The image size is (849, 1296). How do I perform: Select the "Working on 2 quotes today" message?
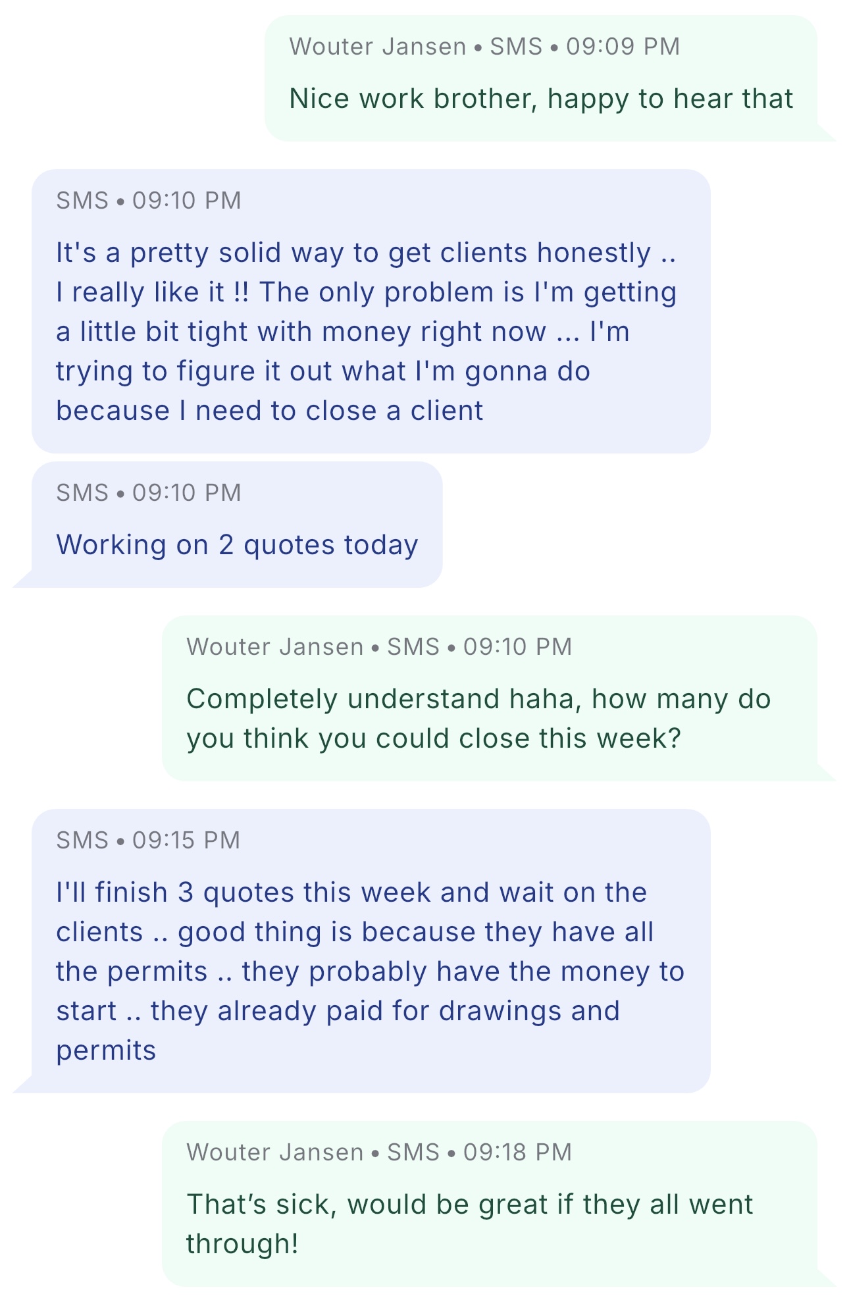coord(237,545)
